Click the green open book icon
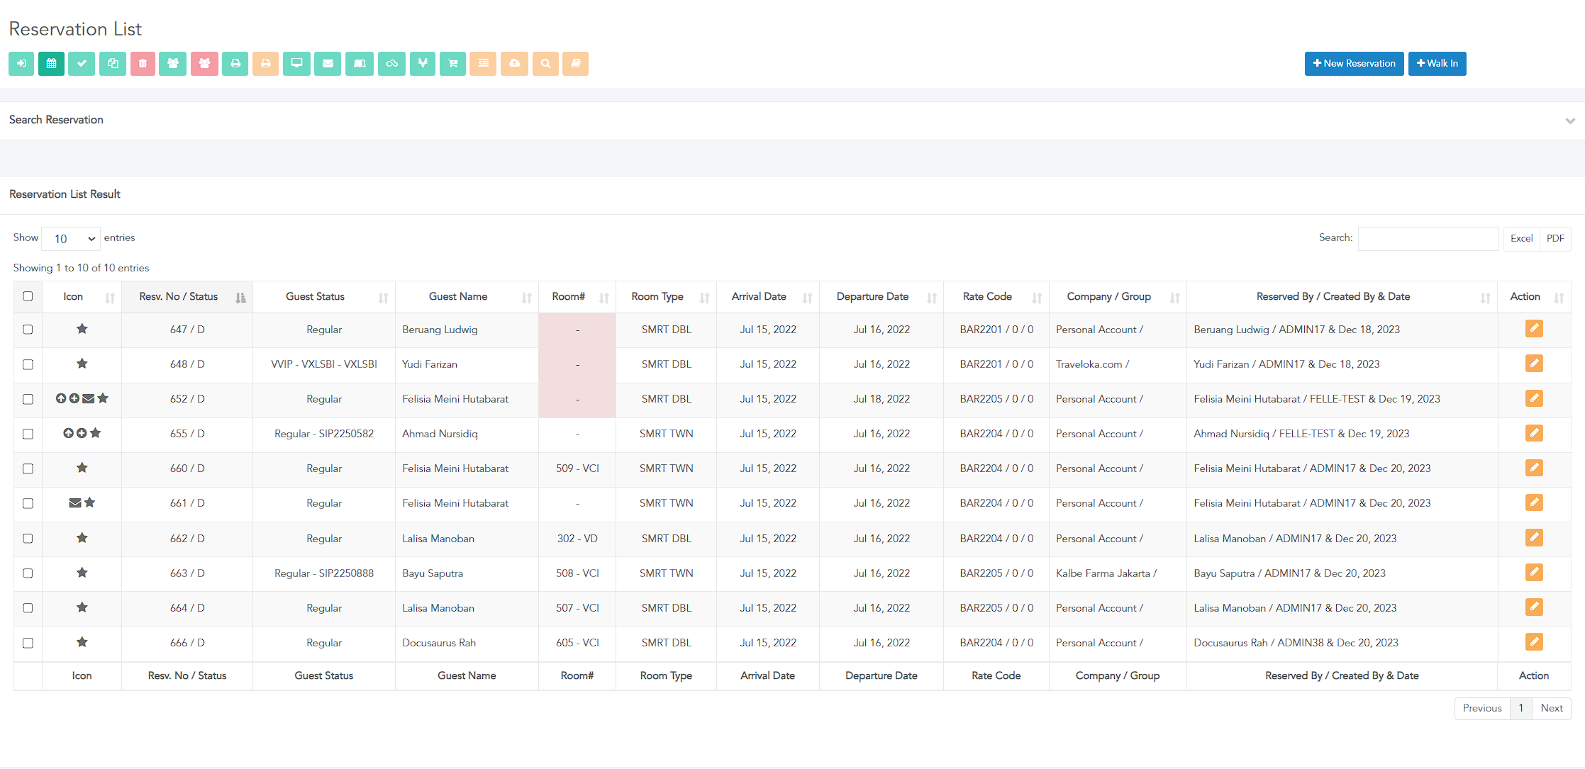Screen dimensions: 1585x769 pos(360,64)
